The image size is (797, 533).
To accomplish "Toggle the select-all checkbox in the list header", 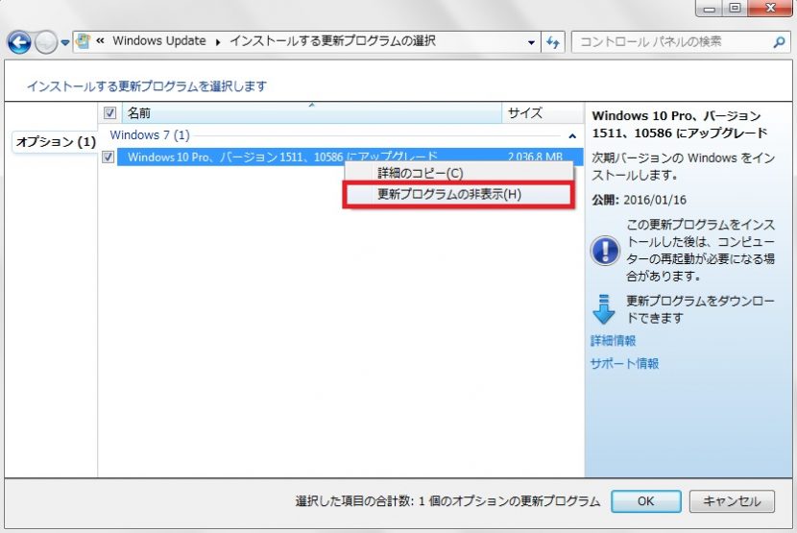I will tap(109, 113).
